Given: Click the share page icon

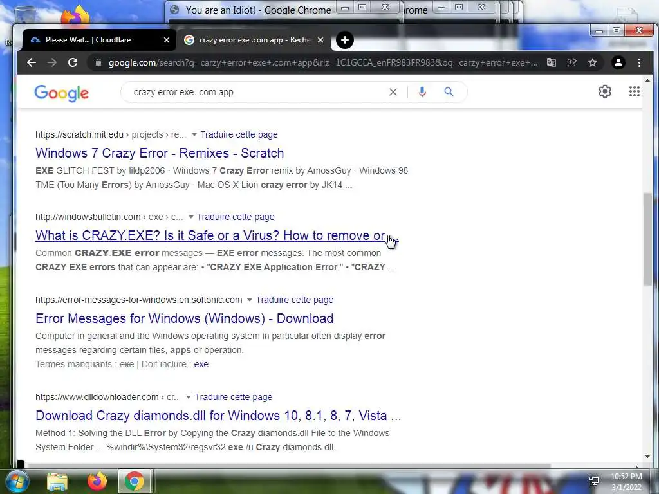Looking at the screenshot, I should tap(571, 62).
